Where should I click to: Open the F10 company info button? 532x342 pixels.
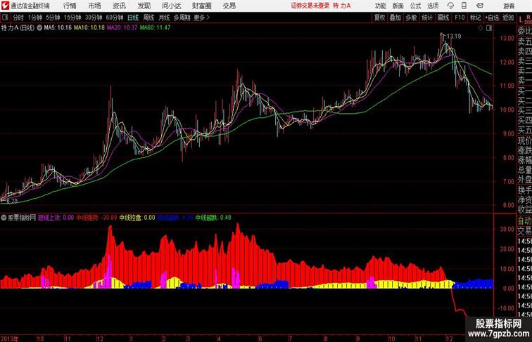[460, 18]
